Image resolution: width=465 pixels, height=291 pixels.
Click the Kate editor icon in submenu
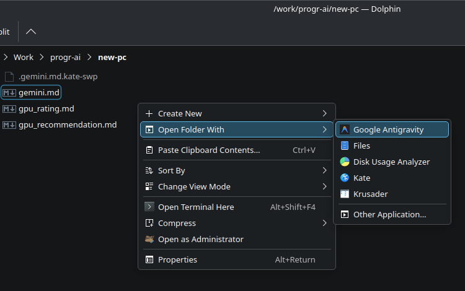point(345,178)
